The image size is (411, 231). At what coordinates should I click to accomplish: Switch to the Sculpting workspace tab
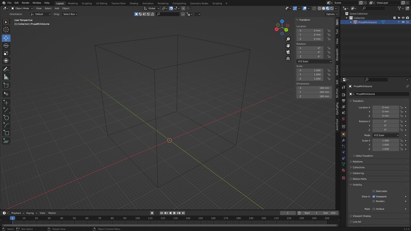click(87, 3)
